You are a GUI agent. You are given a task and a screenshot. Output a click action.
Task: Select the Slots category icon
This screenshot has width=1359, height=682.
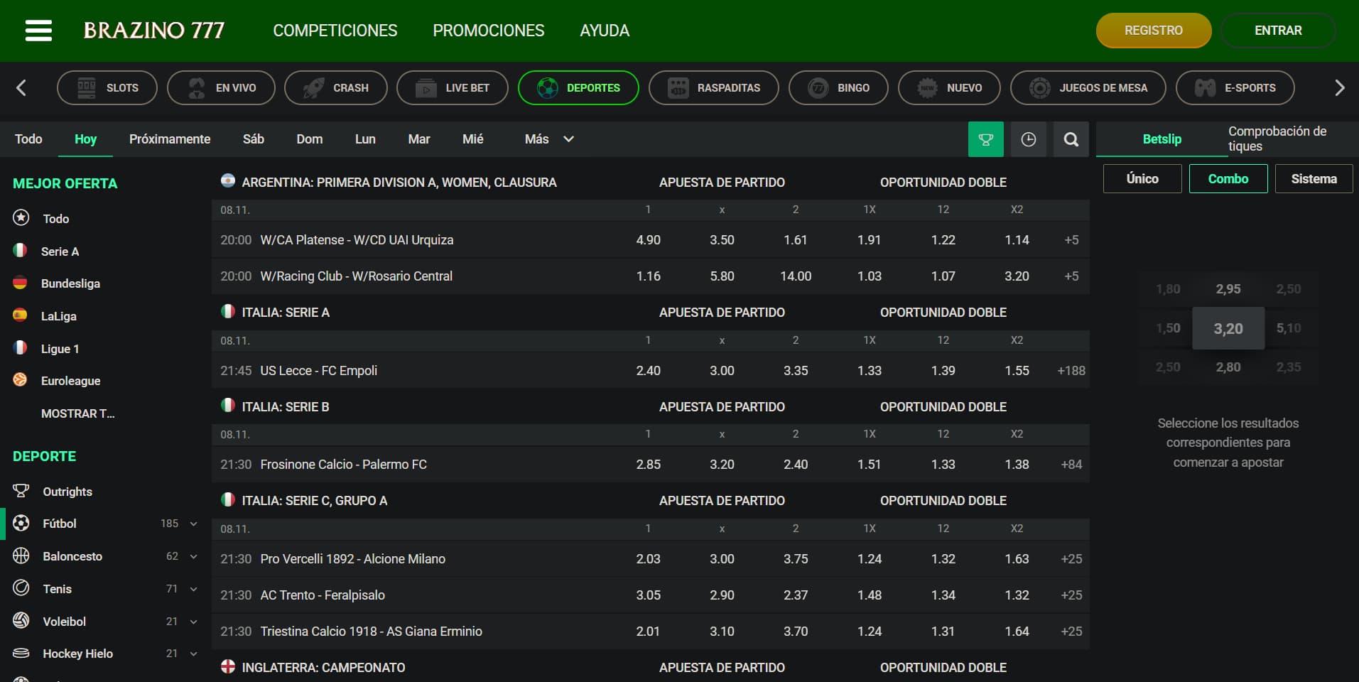(x=86, y=87)
